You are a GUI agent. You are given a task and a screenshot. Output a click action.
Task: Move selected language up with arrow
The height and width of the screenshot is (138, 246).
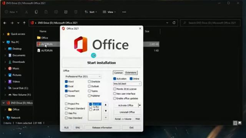[106, 105]
